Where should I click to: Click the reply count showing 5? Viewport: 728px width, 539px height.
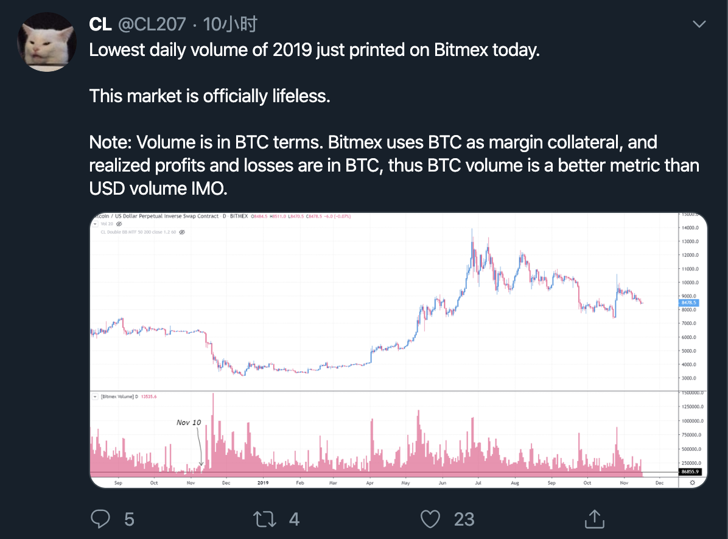[127, 519]
